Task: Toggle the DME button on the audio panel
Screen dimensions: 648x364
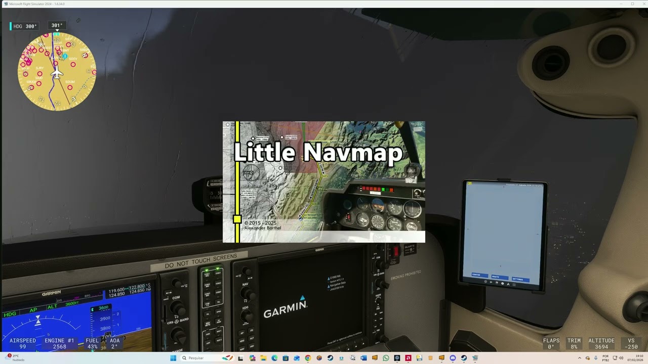Action: [207, 335]
